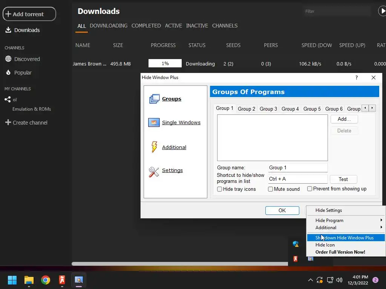The width and height of the screenshot is (386, 289).
Task: Click the share icon next to channel ol
Action: click(8, 99)
